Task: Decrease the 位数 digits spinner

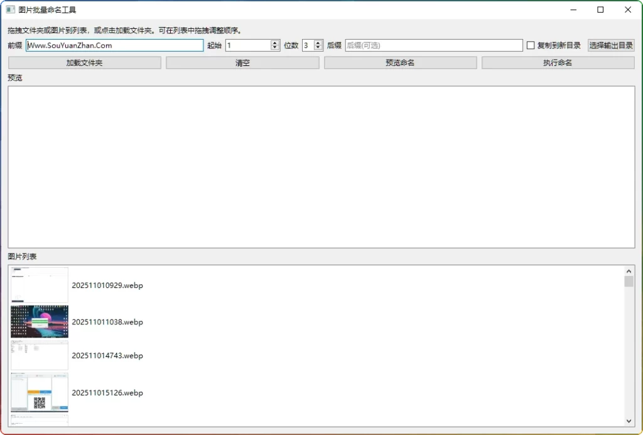Action: coord(318,48)
